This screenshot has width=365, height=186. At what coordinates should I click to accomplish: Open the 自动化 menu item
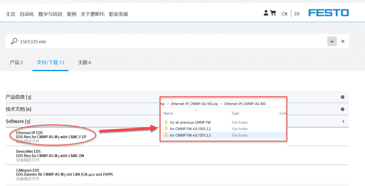coord(27,14)
